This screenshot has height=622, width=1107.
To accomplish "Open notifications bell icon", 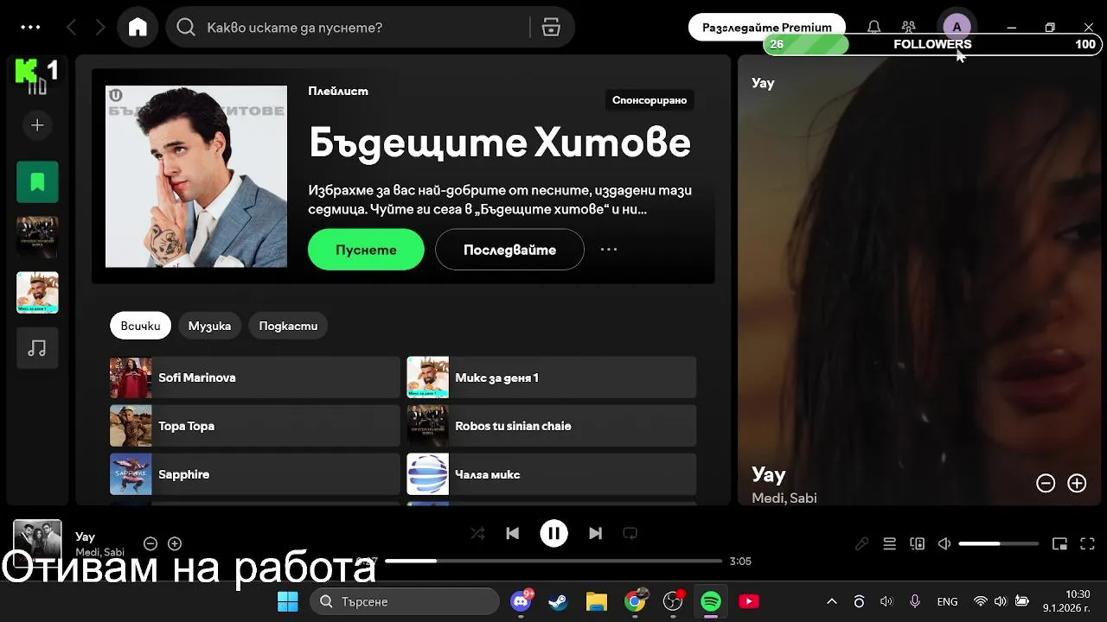I will tap(874, 28).
